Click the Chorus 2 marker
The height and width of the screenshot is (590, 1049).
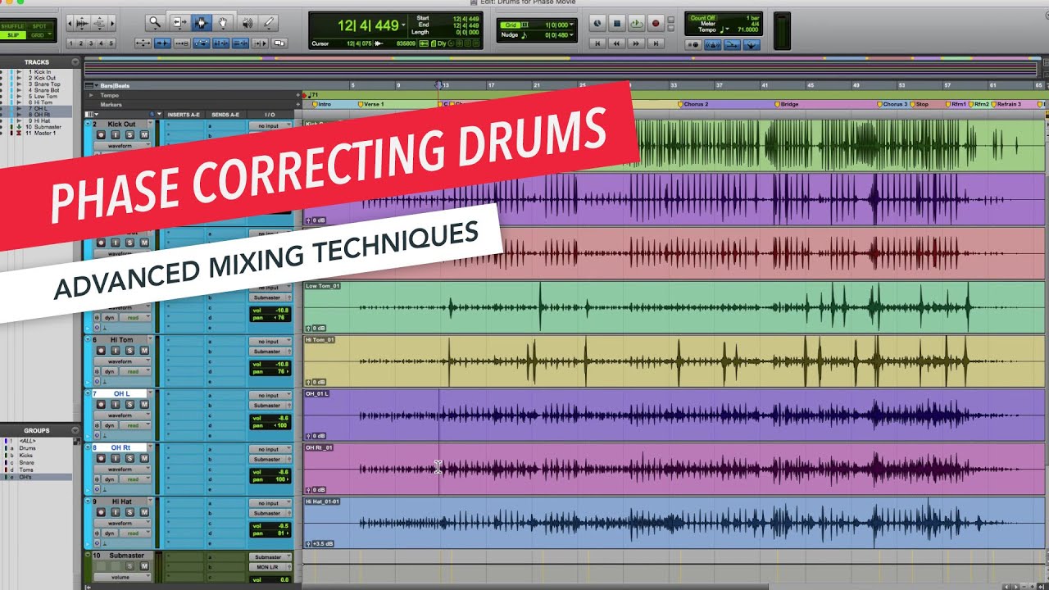pyautogui.click(x=694, y=104)
